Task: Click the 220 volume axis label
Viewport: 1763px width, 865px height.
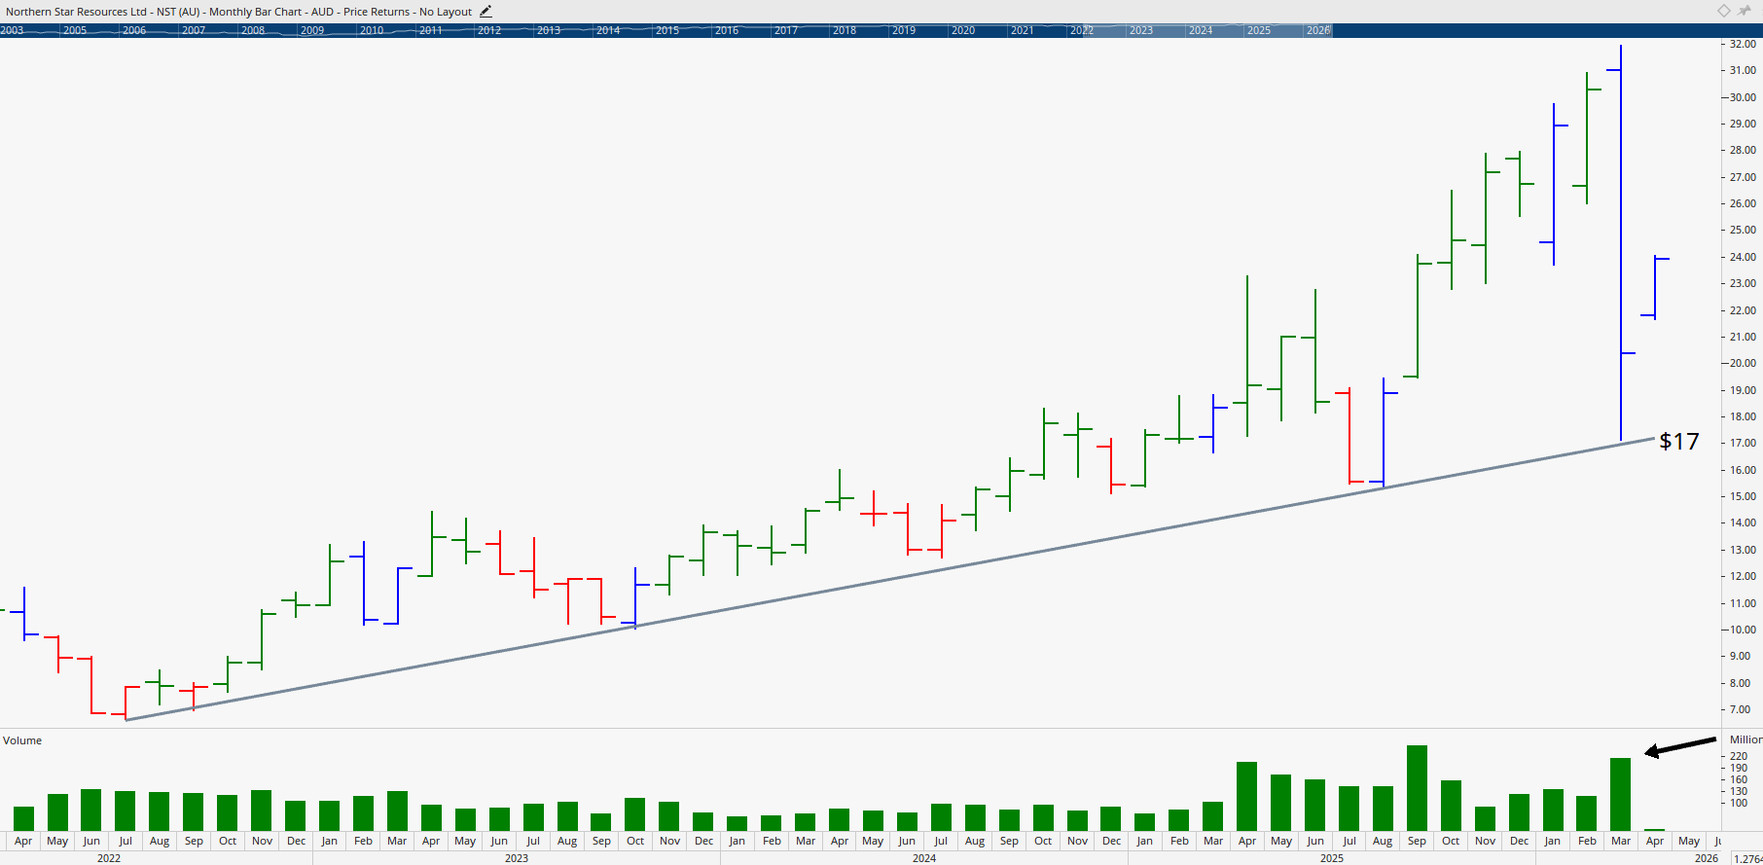Action: pyautogui.click(x=1739, y=756)
